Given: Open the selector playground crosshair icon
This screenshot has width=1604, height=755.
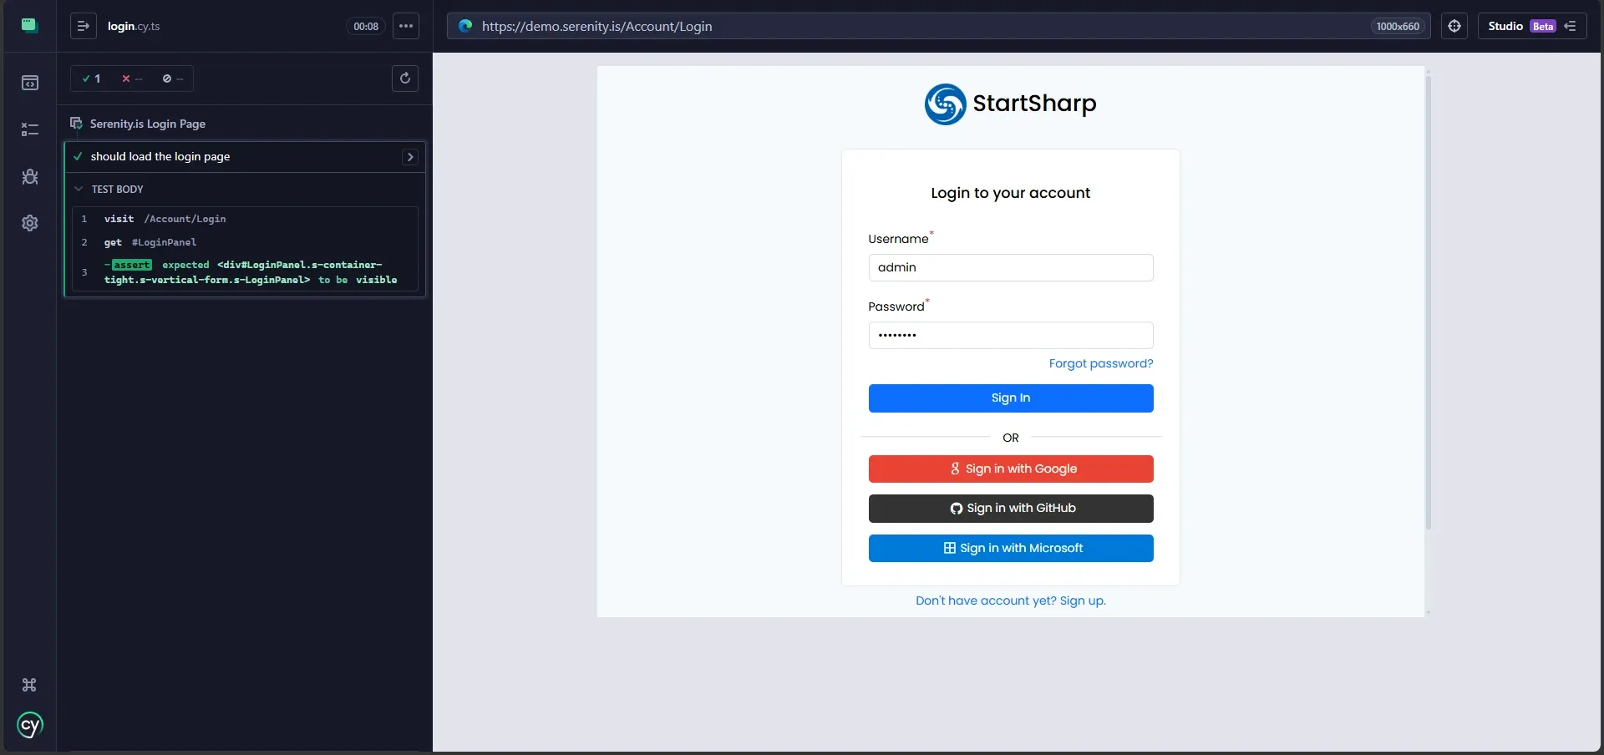Looking at the screenshot, I should (x=1454, y=26).
